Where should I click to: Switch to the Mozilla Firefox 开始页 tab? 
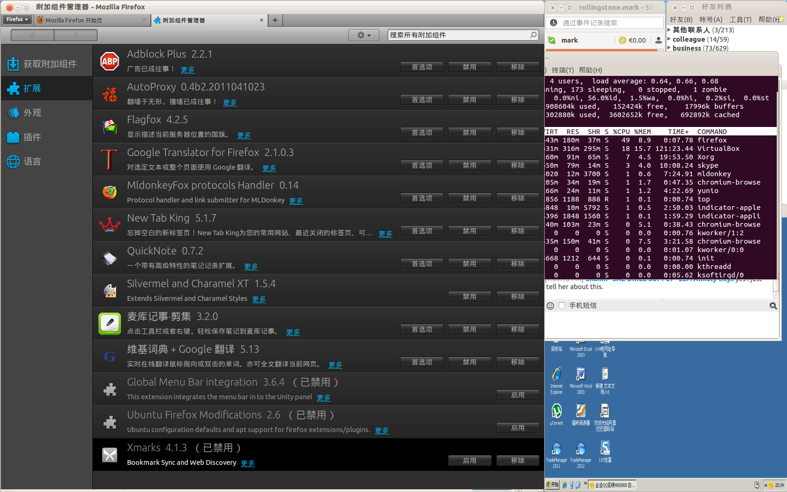point(92,20)
